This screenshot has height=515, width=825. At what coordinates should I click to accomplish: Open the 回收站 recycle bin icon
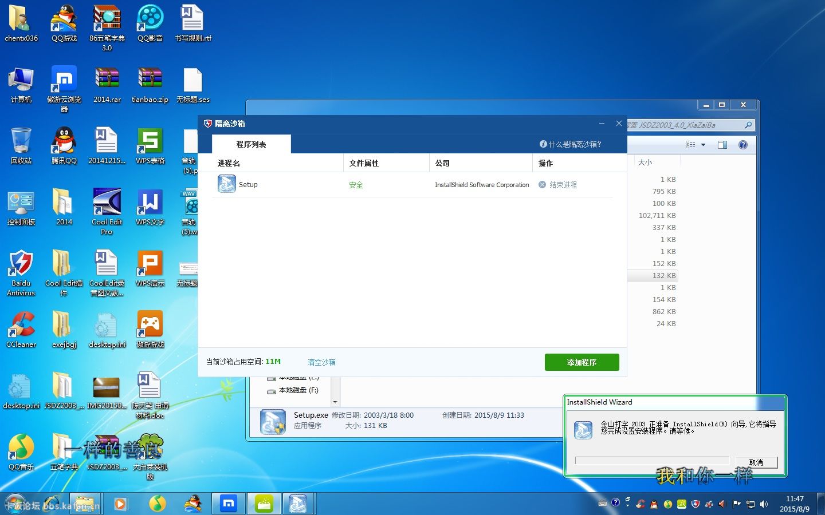pyautogui.click(x=21, y=141)
